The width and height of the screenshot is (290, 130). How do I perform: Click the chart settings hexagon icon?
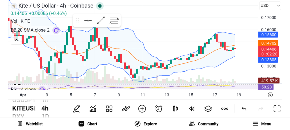[x=270, y=95]
